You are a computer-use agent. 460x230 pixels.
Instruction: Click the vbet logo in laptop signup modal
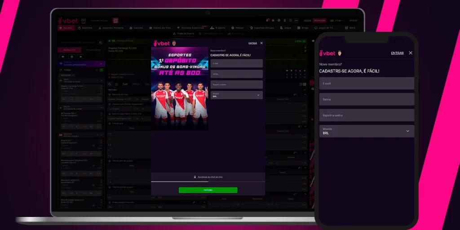click(162, 43)
